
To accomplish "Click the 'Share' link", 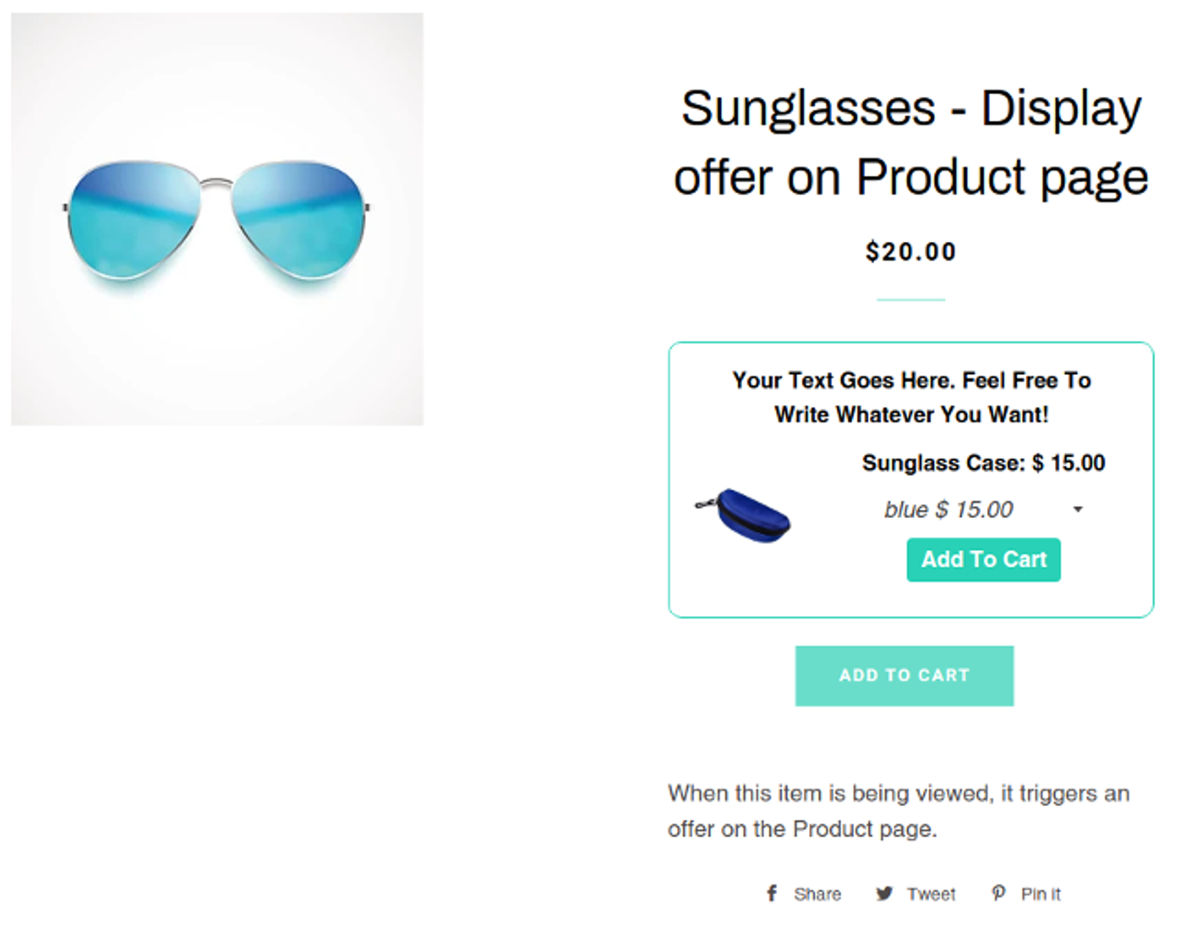I will tap(818, 893).
